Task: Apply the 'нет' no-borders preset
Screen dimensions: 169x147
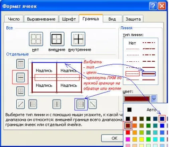Action: (36, 39)
